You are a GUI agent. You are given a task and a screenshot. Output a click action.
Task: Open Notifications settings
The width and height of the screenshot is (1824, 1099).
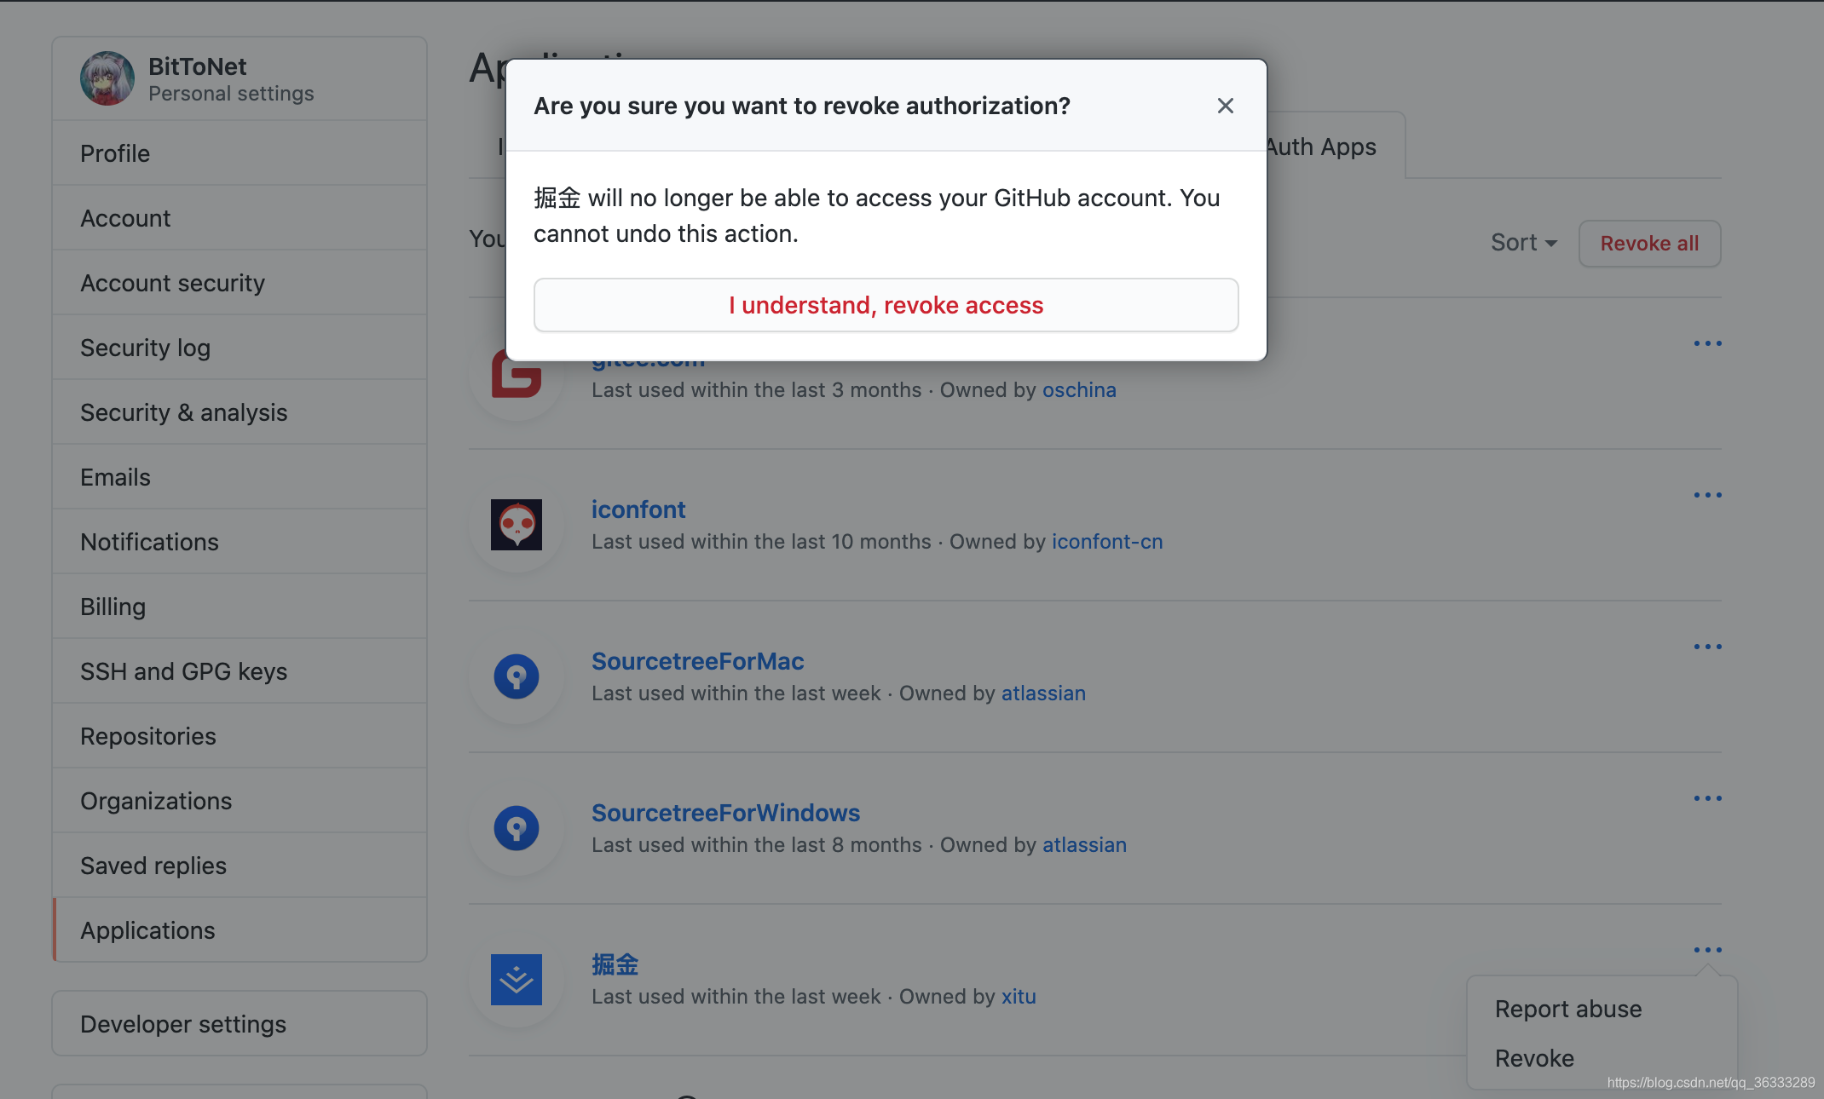240,542
